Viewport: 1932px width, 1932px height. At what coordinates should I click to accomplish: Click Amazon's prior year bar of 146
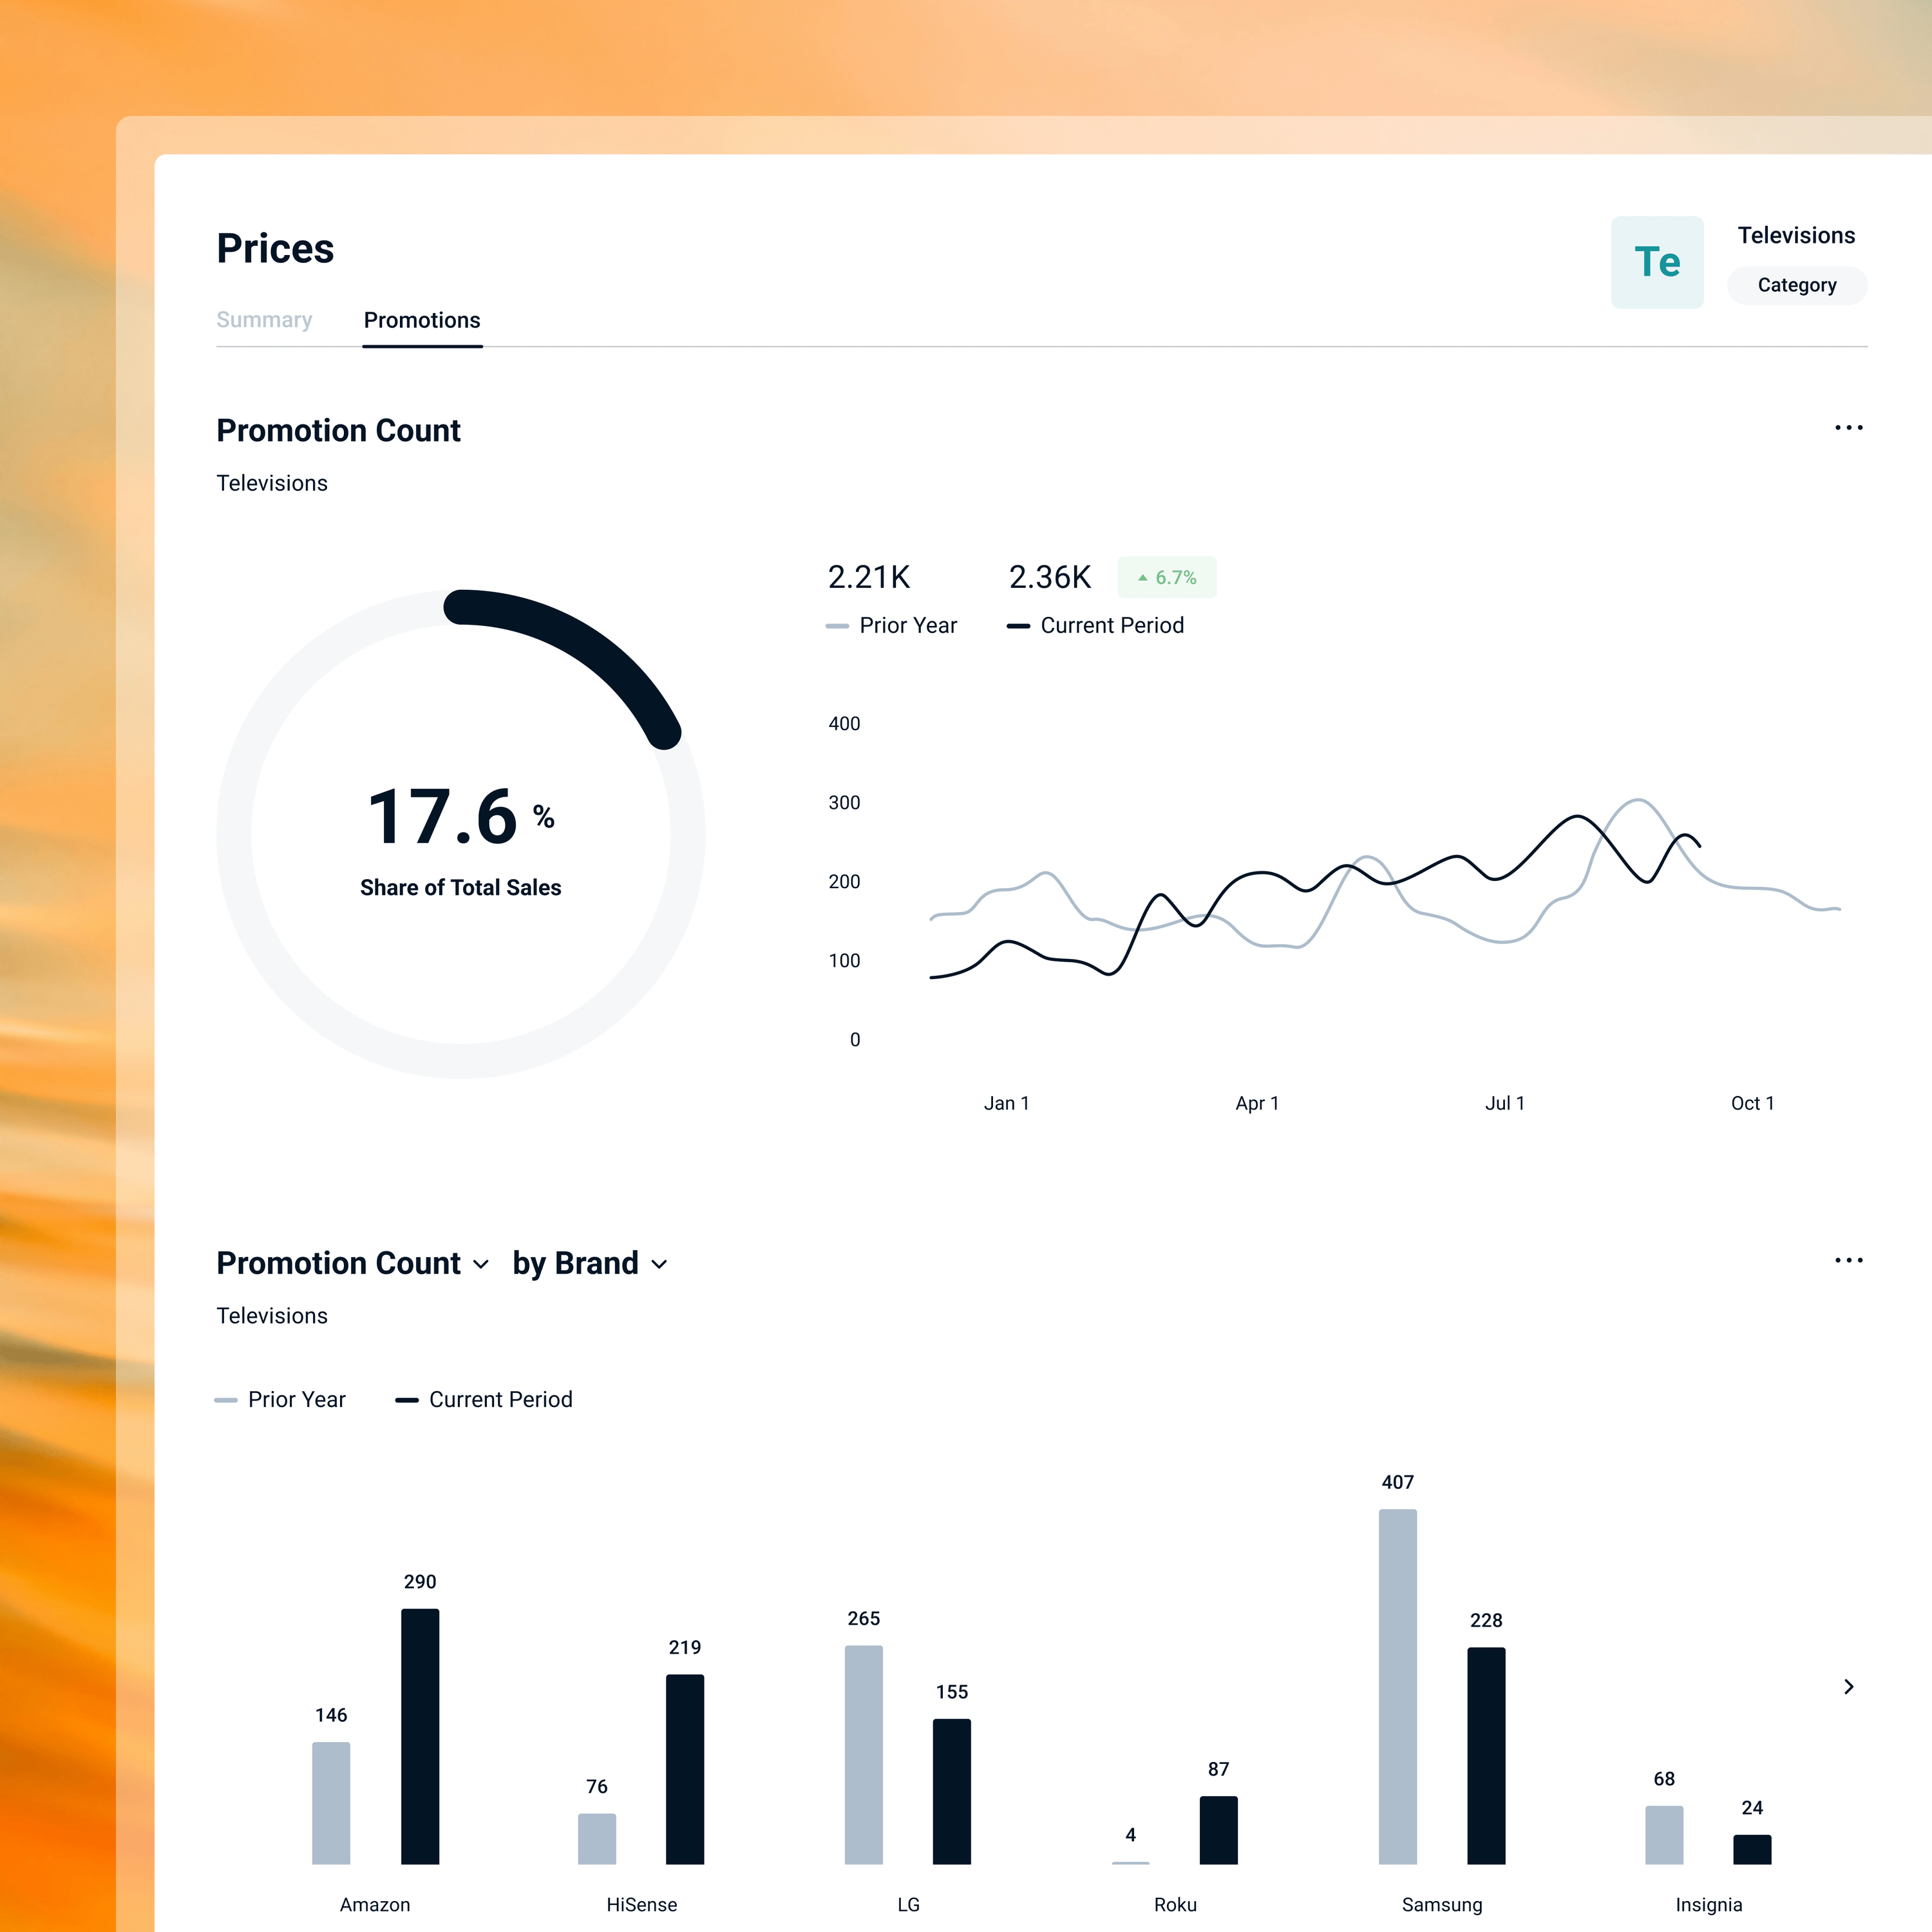[x=331, y=1803]
